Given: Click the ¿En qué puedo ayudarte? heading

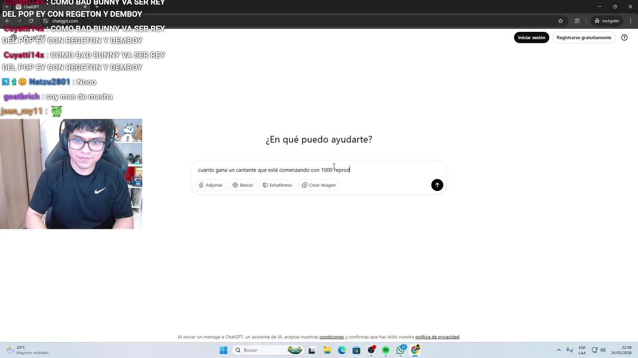Looking at the screenshot, I should 319,139.
